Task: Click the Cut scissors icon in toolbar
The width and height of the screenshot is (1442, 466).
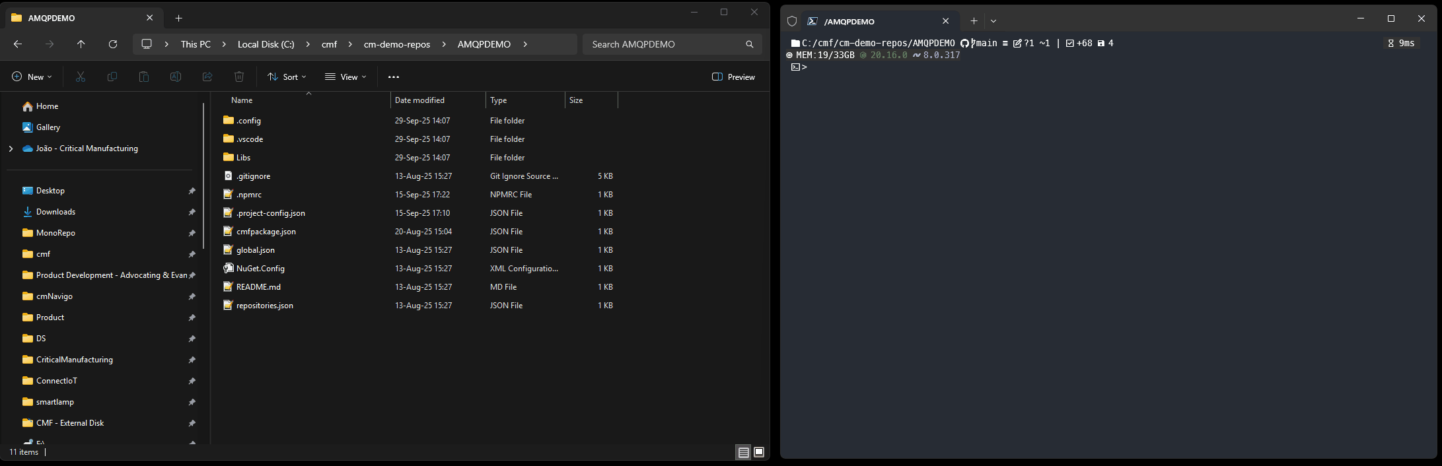Action: coord(81,77)
